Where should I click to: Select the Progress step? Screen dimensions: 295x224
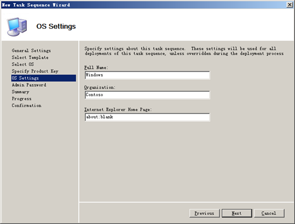tap(22, 99)
